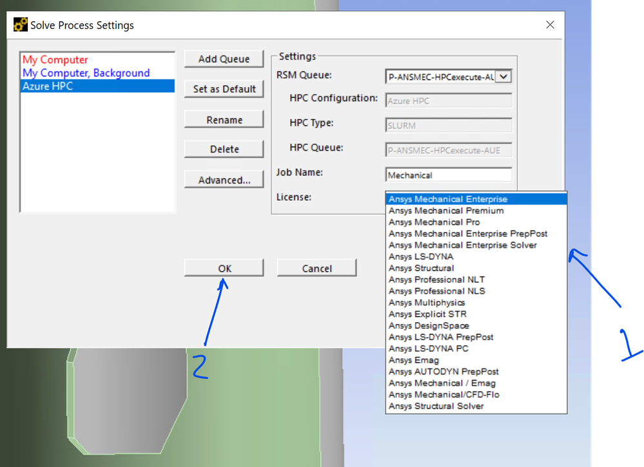
Task: Choose Ansys Multiphysics license option
Action: point(476,303)
